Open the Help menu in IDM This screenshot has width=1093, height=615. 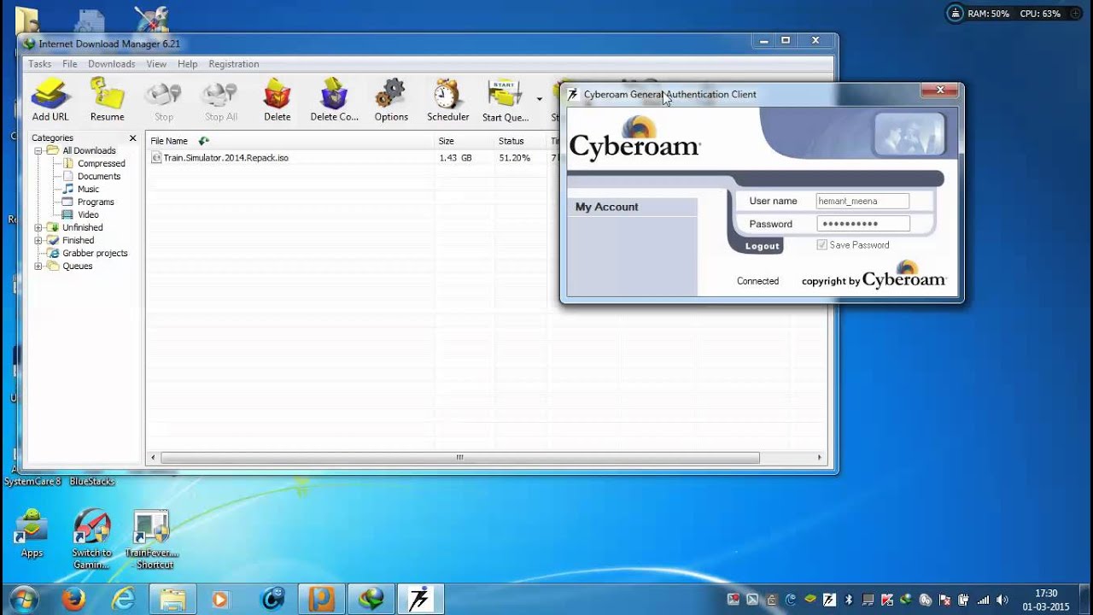click(x=187, y=64)
